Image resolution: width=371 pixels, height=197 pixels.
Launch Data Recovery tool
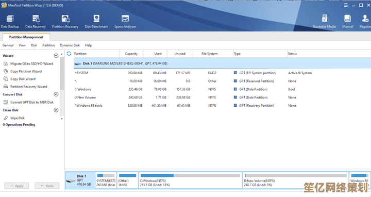click(36, 21)
